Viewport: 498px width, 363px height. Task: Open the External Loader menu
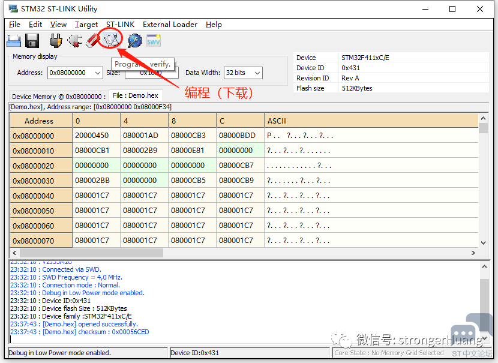[x=170, y=25]
